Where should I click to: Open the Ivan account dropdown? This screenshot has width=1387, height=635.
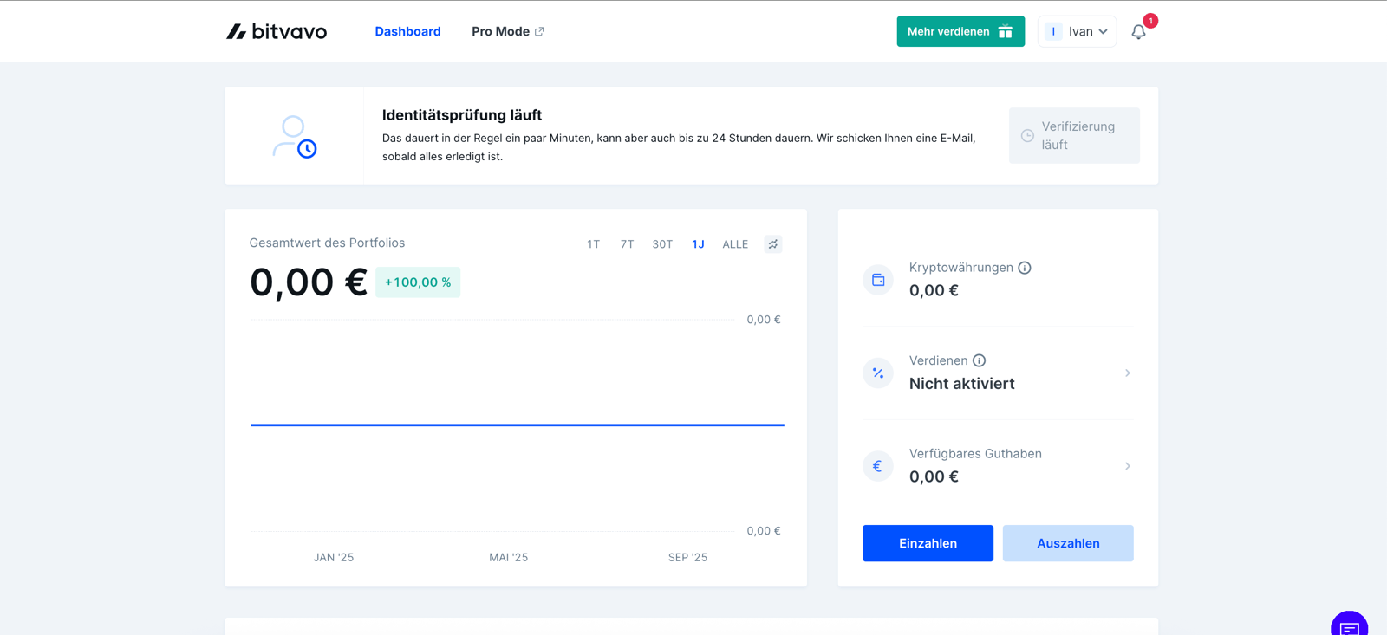pos(1077,31)
